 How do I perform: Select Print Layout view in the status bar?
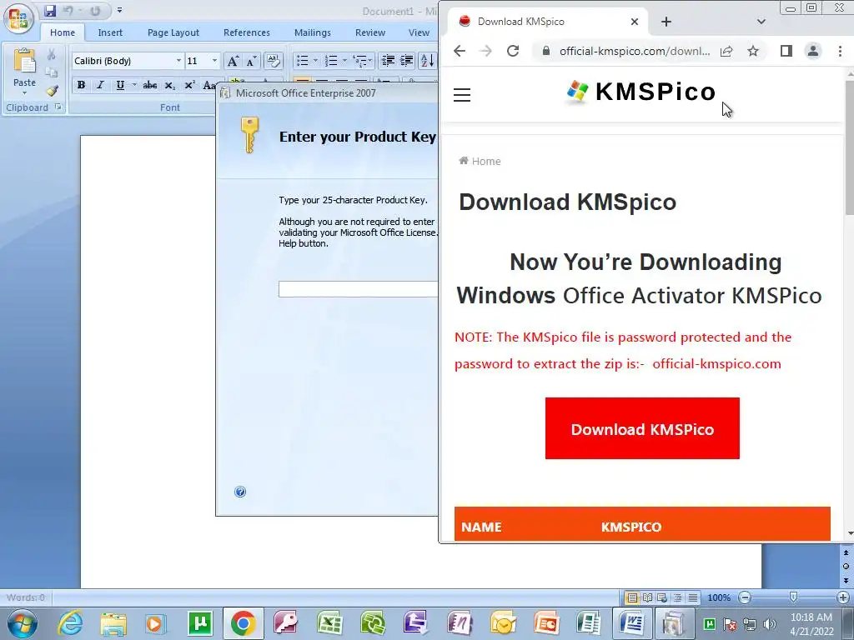click(x=632, y=597)
